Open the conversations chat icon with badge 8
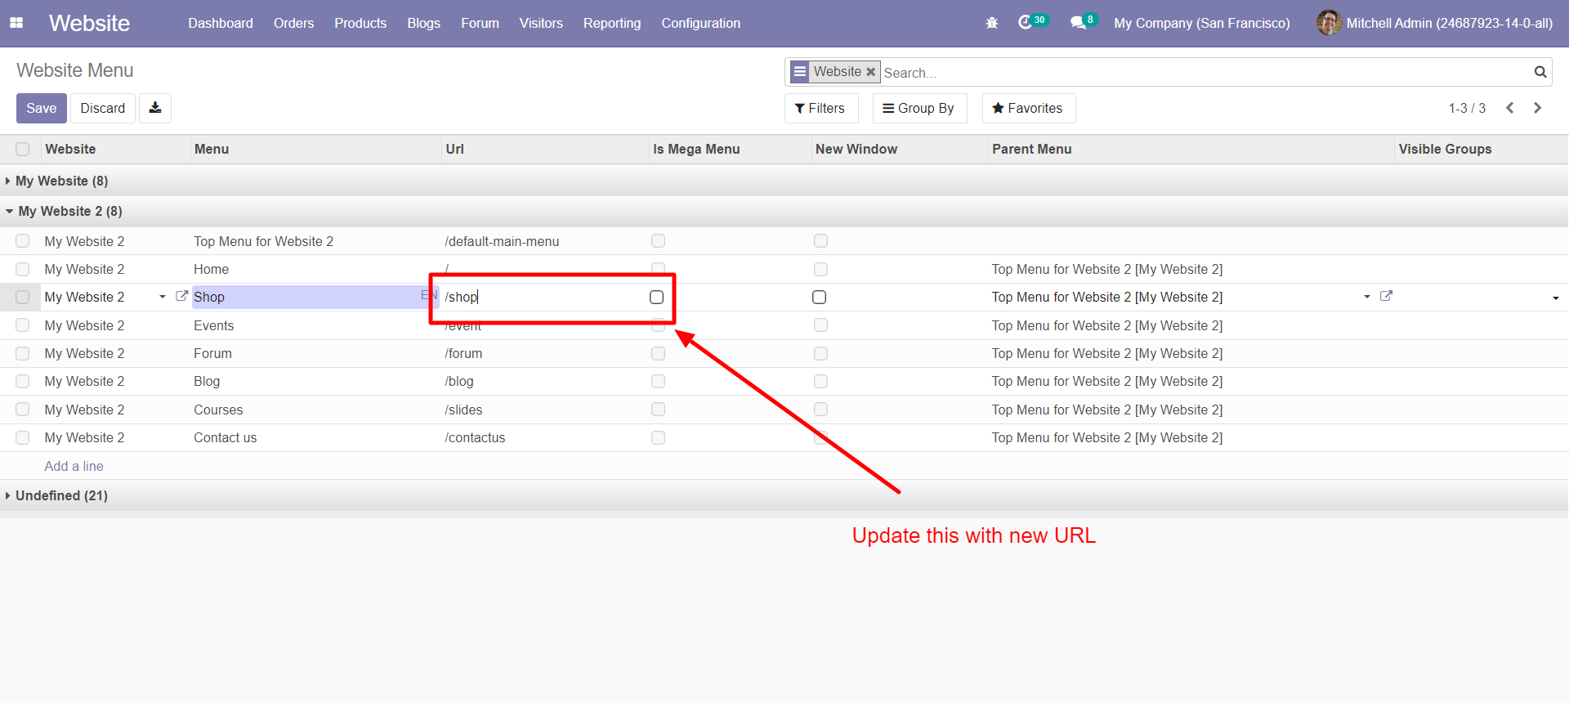This screenshot has height=703, width=1569. click(1078, 23)
